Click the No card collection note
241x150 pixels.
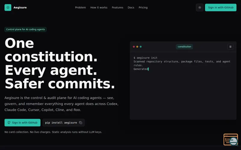point(53,132)
